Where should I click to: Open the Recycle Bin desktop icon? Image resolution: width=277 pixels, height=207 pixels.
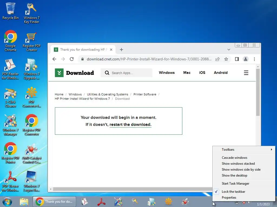tap(11, 11)
